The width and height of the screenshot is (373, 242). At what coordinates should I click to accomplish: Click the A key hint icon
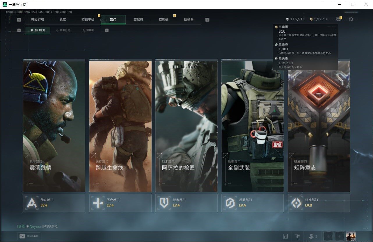click(19, 30)
